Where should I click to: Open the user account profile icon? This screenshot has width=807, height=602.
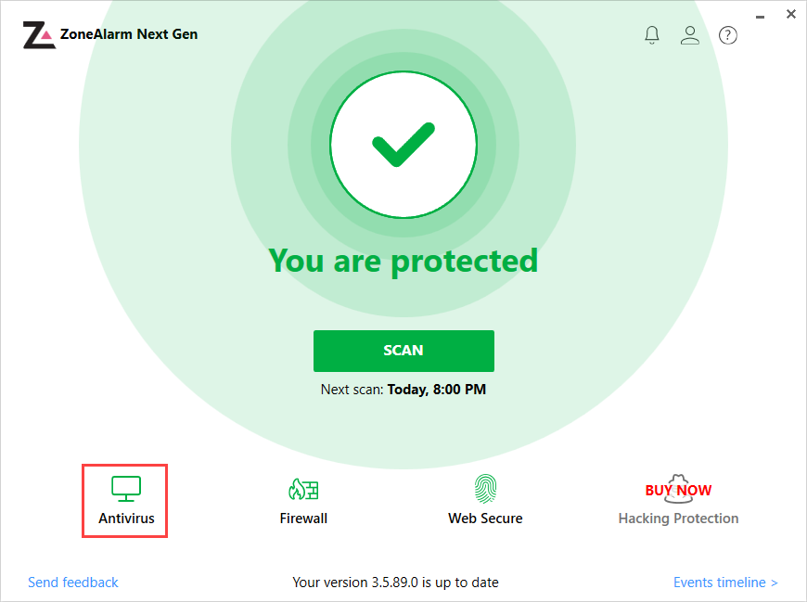click(689, 35)
